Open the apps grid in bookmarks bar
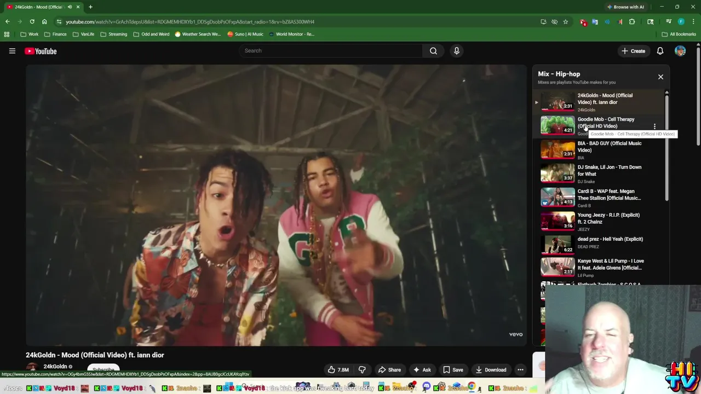This screenshot has width=701, height=394. click(7, 34)
